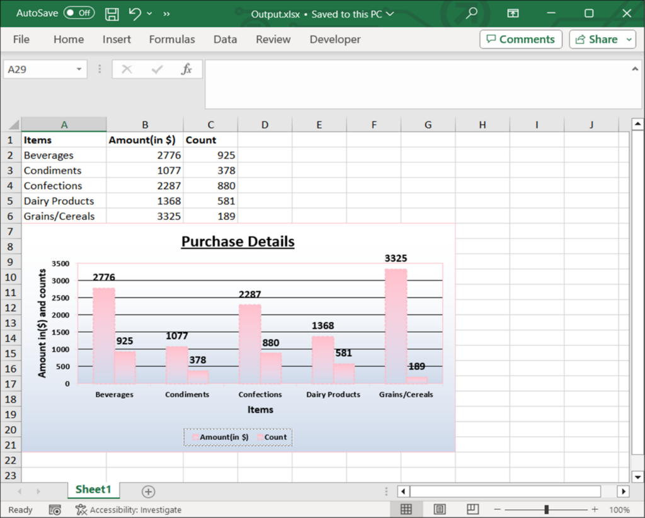Select Normal view in the status bar

(406, 509)
